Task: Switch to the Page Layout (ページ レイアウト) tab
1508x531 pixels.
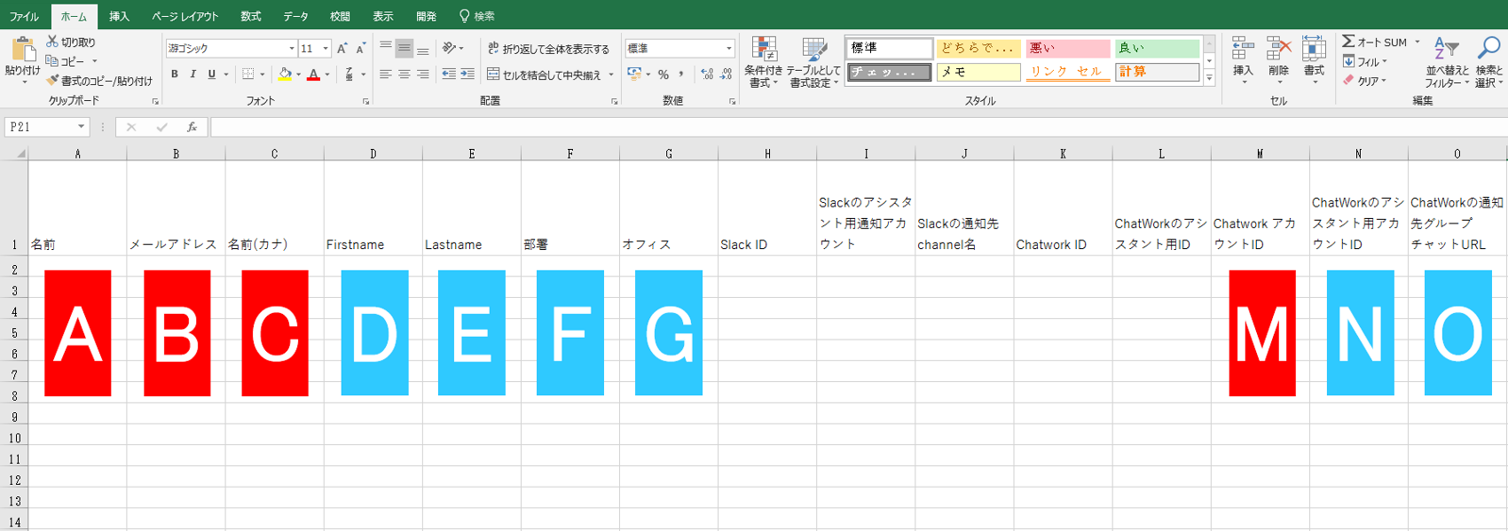Action: [185, 16]
